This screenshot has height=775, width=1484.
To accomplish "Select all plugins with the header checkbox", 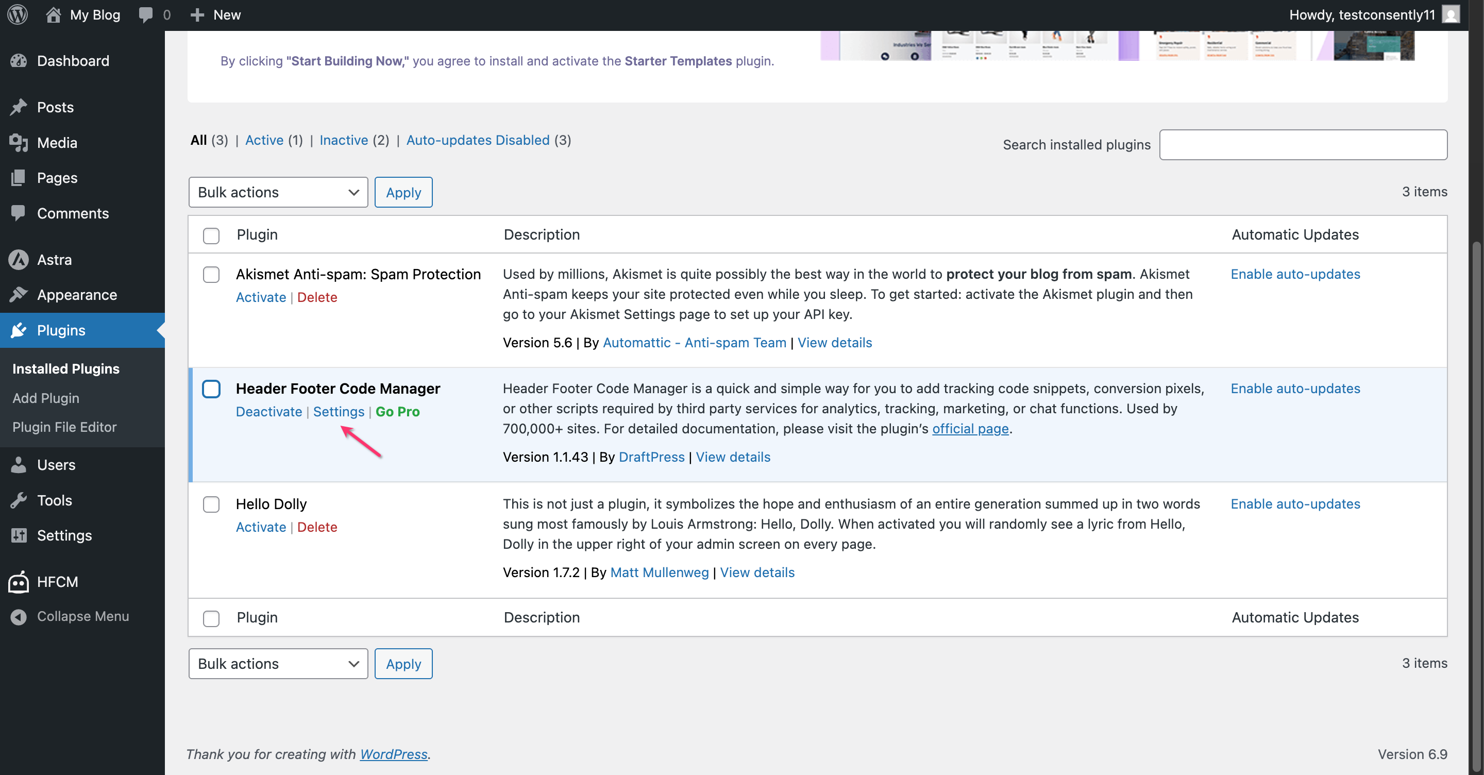I will point(211,235).
